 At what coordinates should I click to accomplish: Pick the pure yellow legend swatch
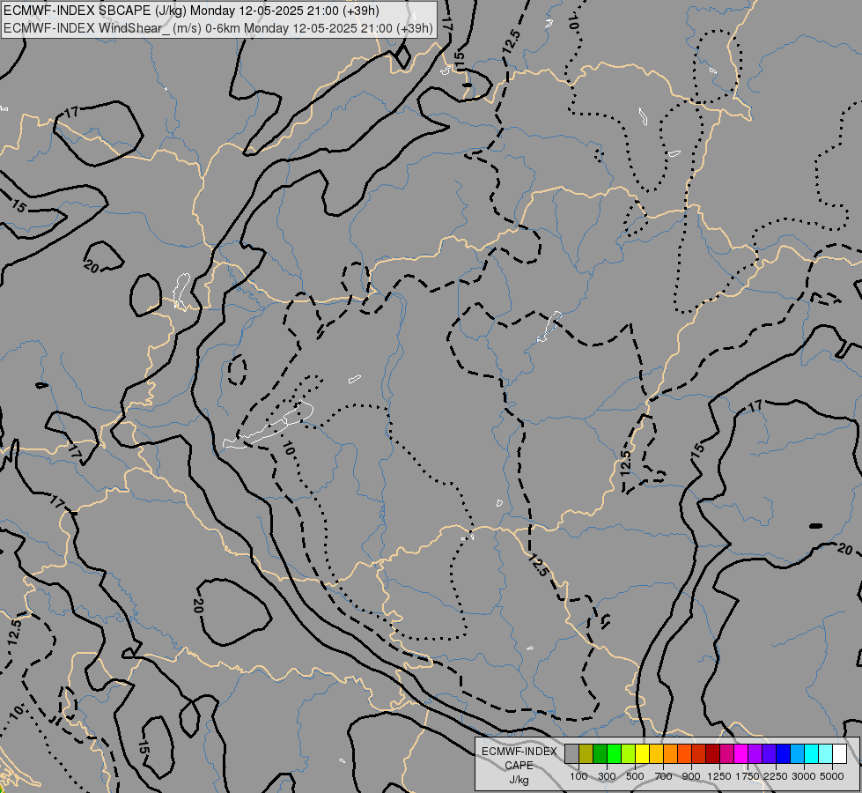click(643, 754)
